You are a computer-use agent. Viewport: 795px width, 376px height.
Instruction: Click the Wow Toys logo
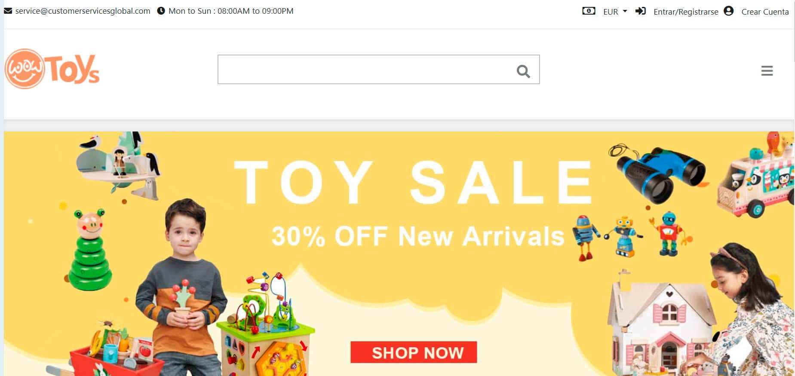52,69
